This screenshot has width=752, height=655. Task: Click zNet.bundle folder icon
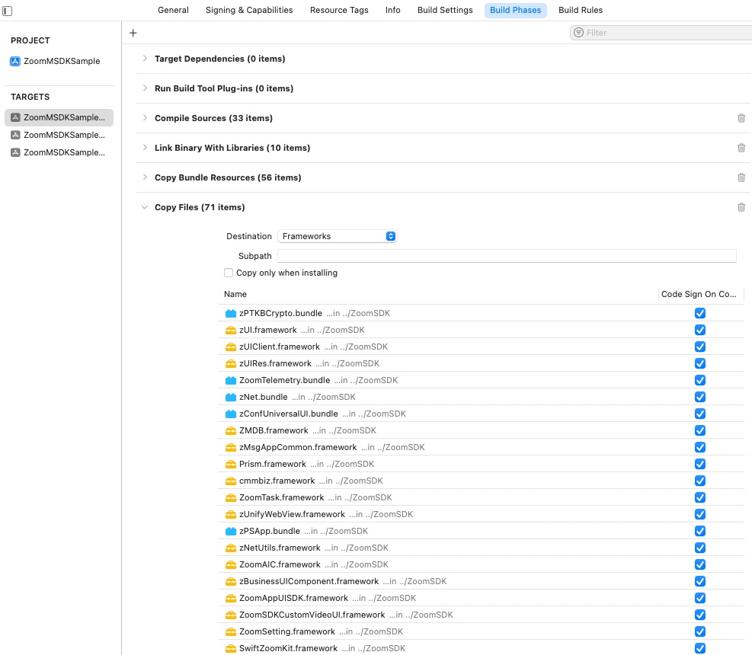(x=231, y=398)
